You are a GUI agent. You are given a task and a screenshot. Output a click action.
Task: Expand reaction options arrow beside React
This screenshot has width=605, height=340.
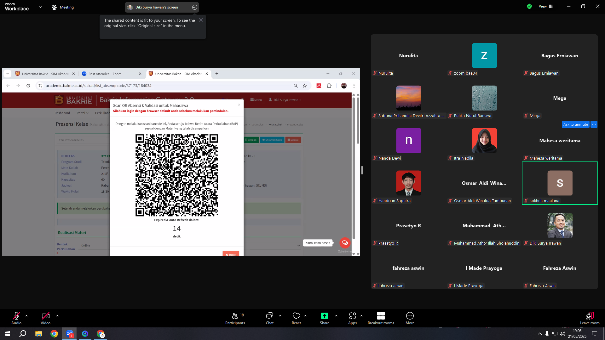[x=305, y=315]
